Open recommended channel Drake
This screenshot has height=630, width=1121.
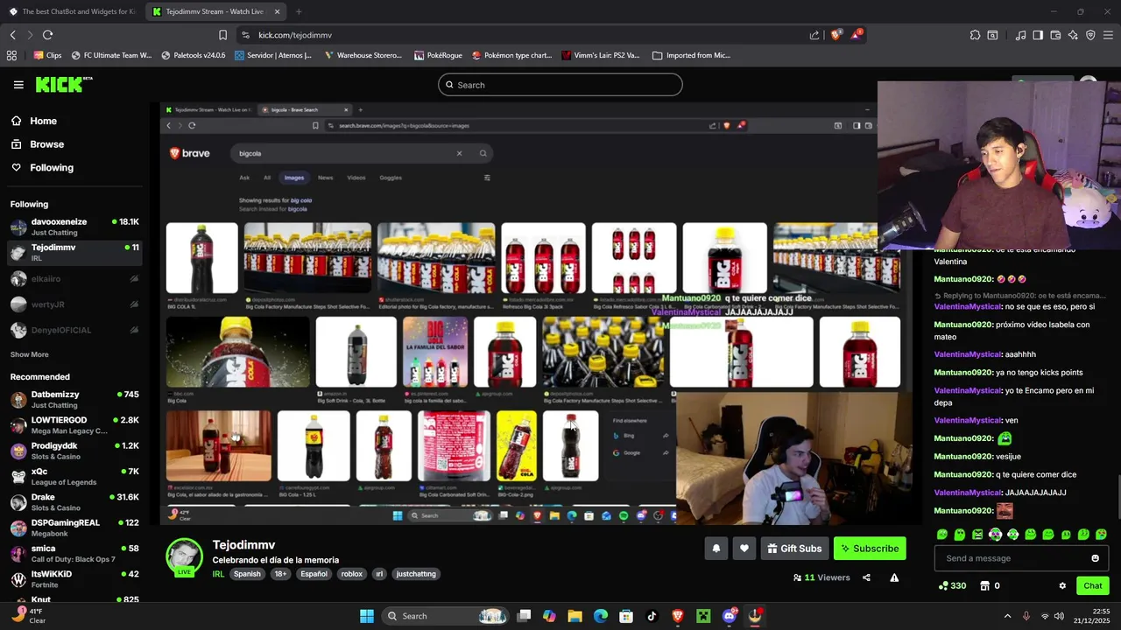[x=74, y=502]
